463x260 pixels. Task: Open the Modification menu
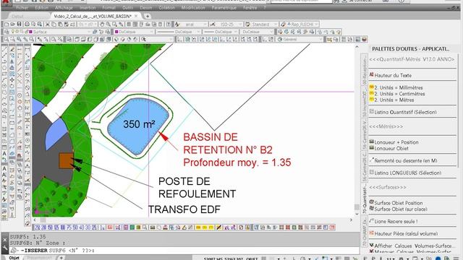click(193, 8)
